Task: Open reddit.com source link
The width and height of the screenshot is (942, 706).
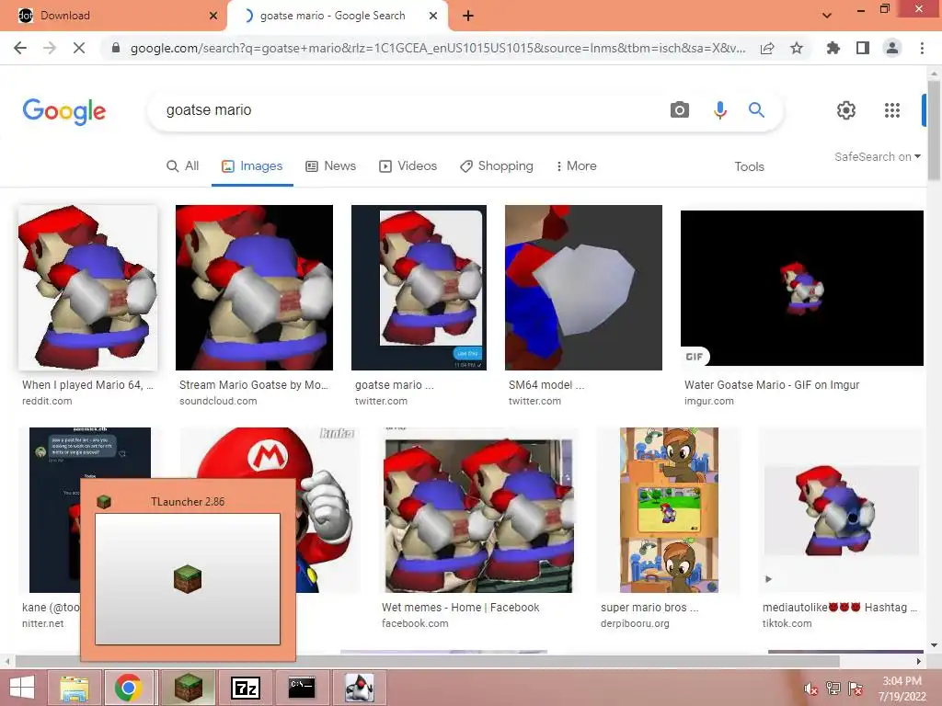Action: coord(47,401)
